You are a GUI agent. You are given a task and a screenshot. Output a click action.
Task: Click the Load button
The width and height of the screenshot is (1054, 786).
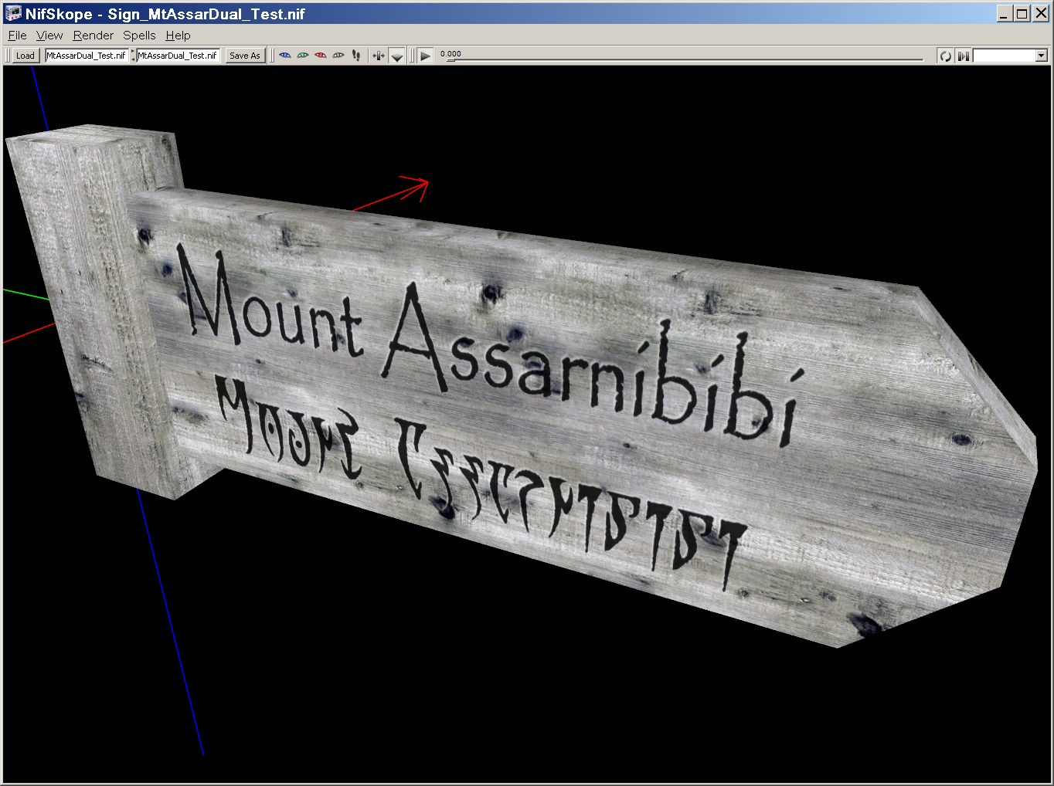click(x=25, y=56)
